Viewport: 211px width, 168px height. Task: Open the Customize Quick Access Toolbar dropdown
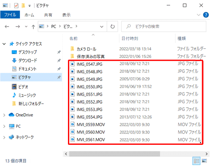click(30, 6)
